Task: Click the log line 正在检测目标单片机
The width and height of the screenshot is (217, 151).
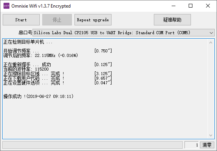Action: 28,42
